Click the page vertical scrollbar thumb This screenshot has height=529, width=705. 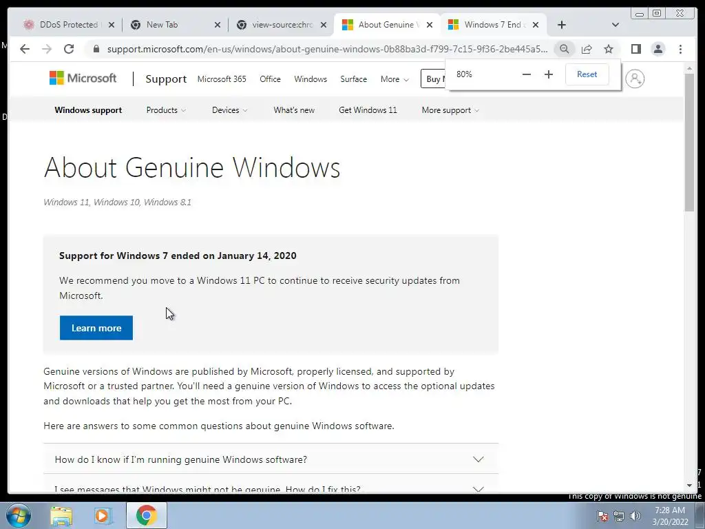[689, 142]
